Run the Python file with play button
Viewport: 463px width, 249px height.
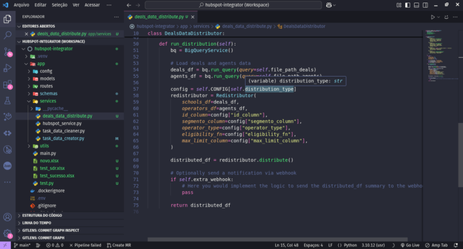pos(433,17)
